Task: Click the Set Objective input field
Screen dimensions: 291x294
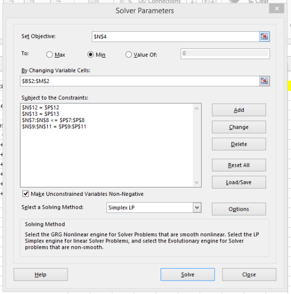Action: [176, 36]
